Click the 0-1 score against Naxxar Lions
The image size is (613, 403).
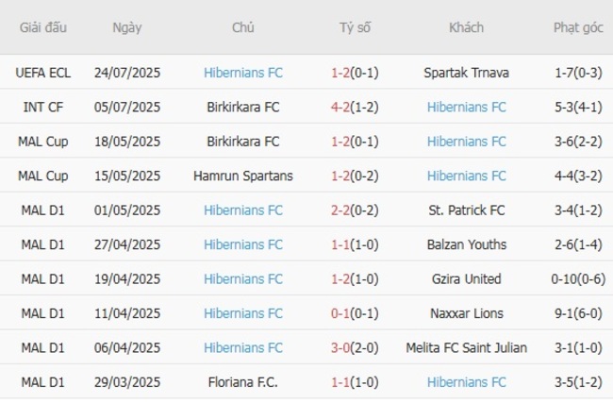click(341, 313)
